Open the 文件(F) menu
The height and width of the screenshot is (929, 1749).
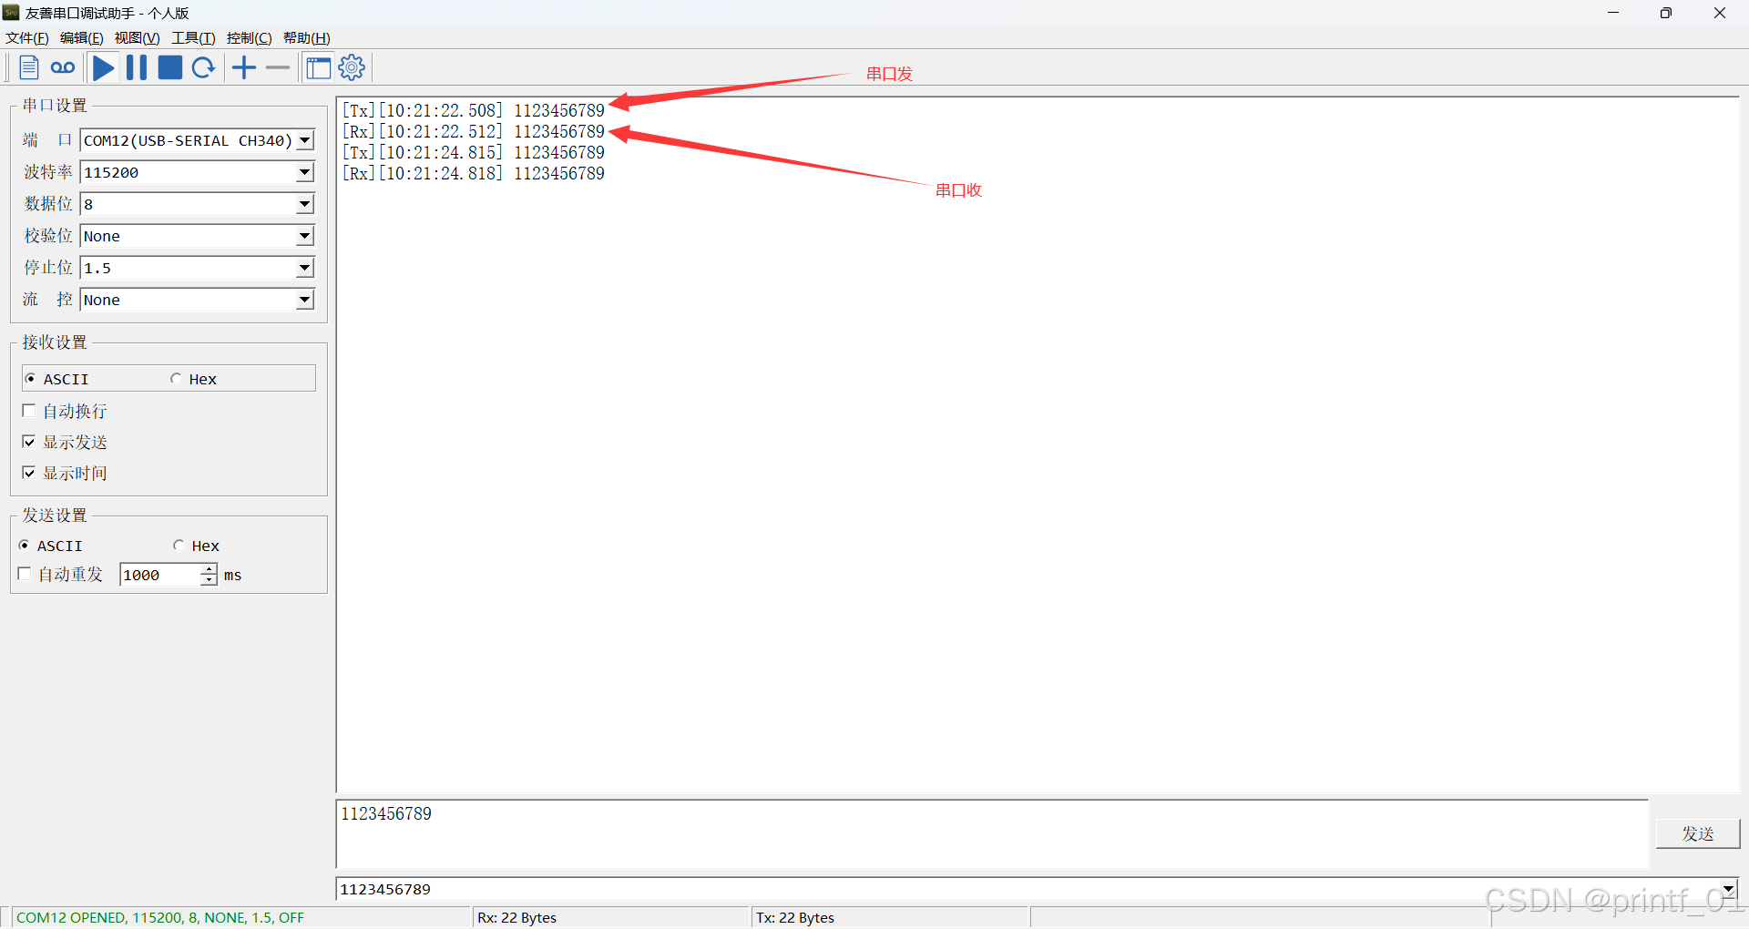[x=27, y=38]
